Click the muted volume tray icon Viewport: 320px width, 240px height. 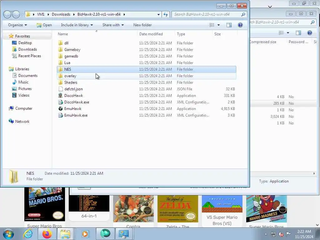coord(281,234)
